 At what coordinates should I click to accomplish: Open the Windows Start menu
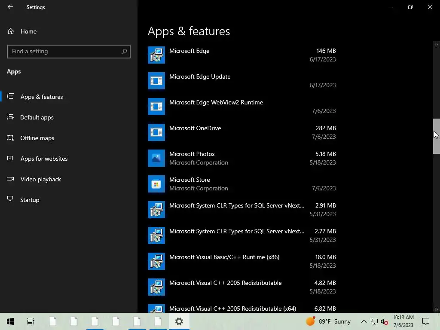point(10,321)
